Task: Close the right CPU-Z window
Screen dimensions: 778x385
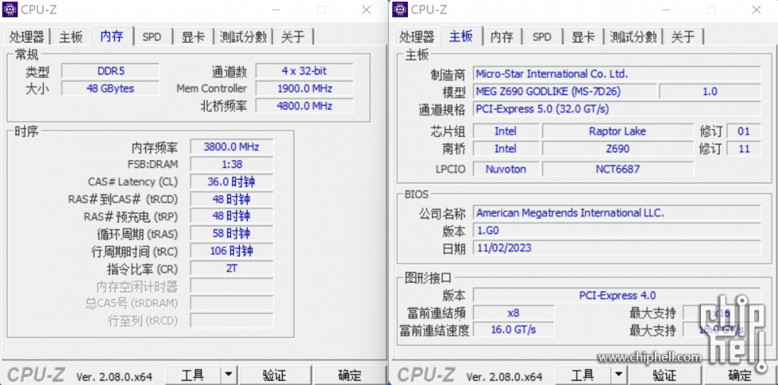Action: pyautogui.click(x=756, y=10)
